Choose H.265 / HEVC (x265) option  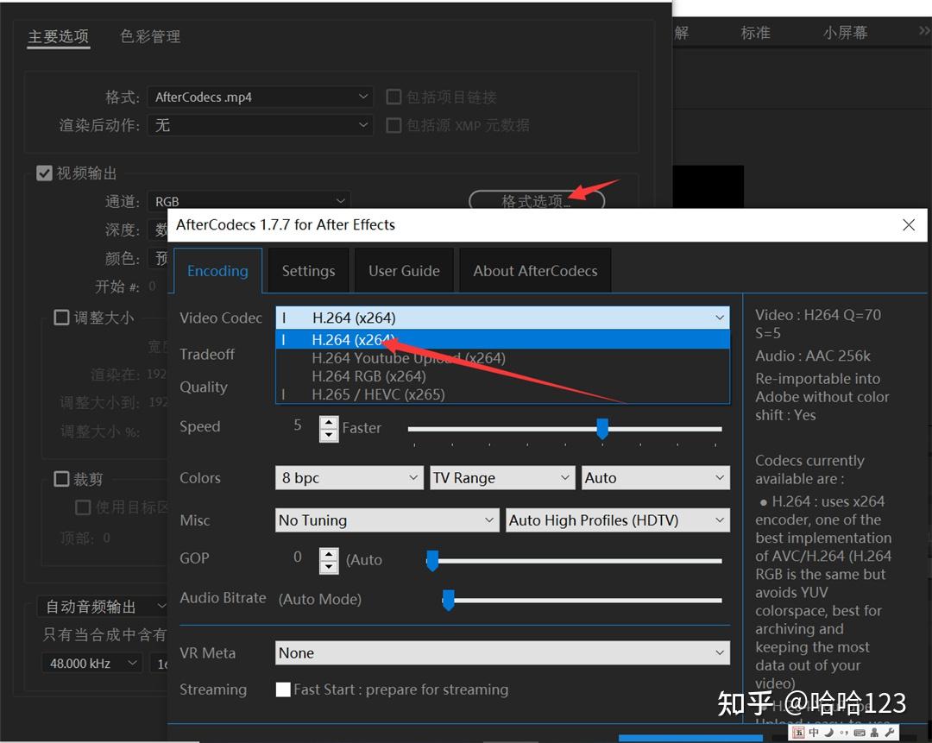tap(502, 394)
